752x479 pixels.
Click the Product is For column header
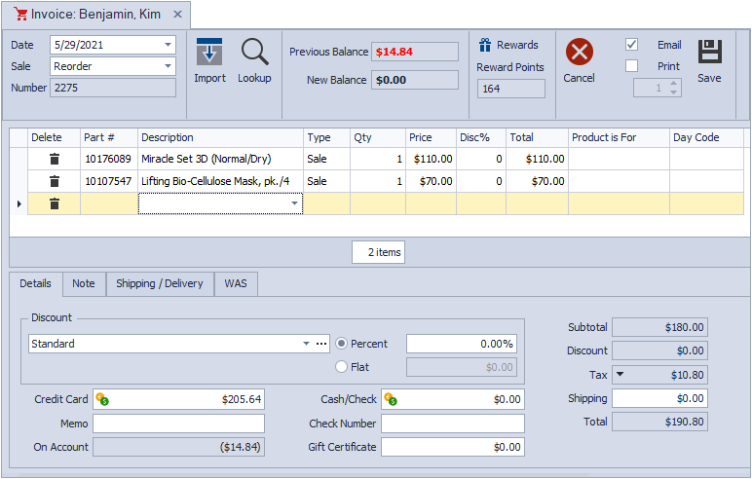tap(619, 137)
